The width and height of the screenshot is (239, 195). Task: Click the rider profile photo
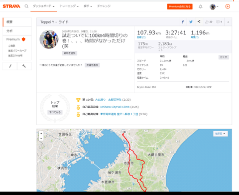[49, 39]
